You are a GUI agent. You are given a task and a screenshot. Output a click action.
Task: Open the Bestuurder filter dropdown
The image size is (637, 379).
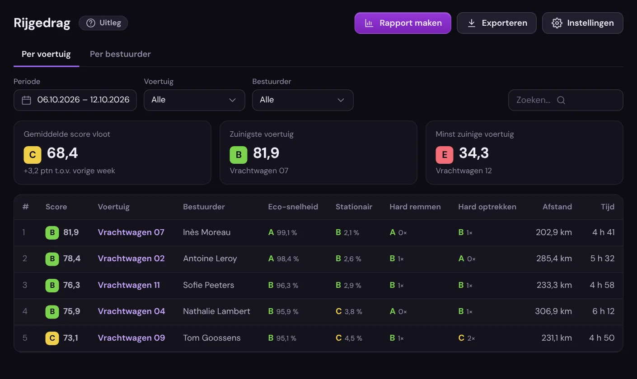pyautogui.click(x=303, y=100)
